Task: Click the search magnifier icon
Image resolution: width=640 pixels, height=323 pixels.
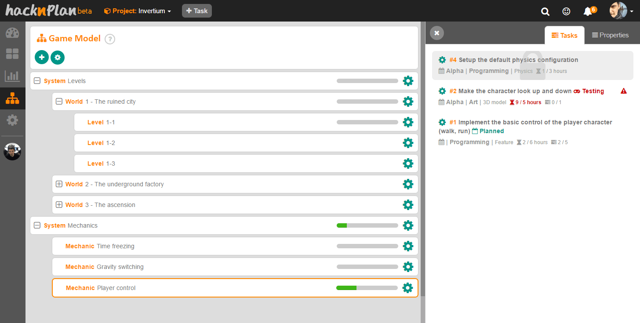Action: tap(545, 11)
